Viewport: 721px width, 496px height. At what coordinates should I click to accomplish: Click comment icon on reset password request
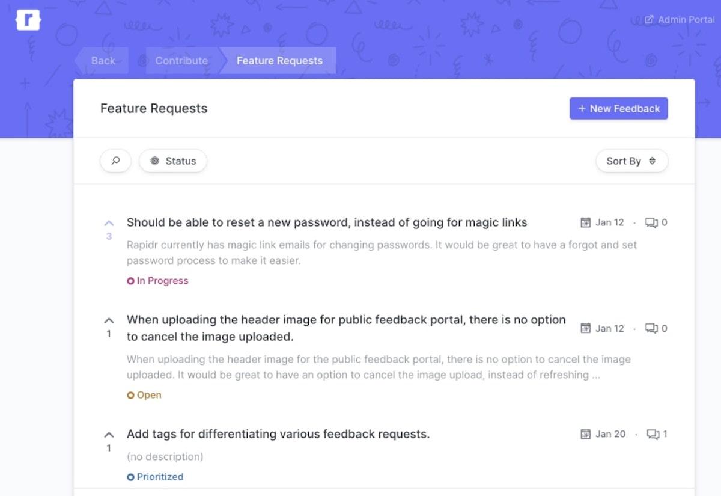pyautogui.click(x=651, y=222)
